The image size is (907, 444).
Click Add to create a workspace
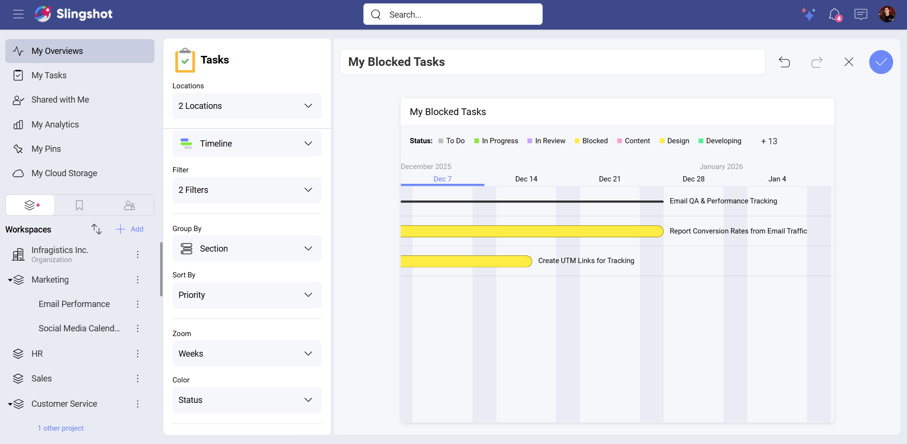tap(129, 229)
